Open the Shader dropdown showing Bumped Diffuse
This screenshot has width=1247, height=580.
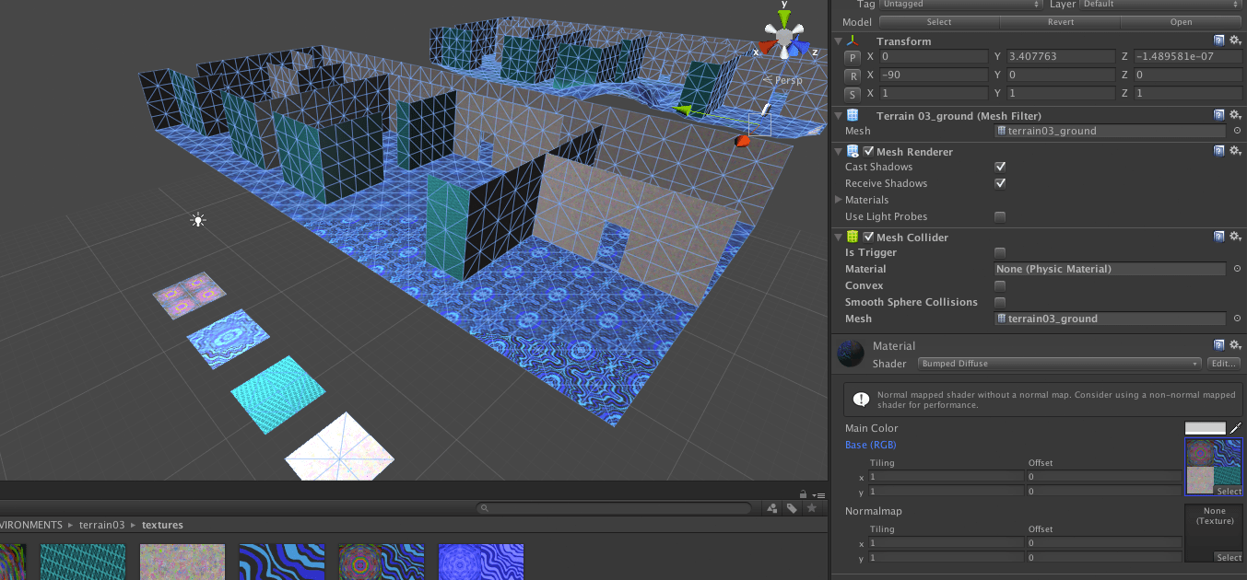1058,363
